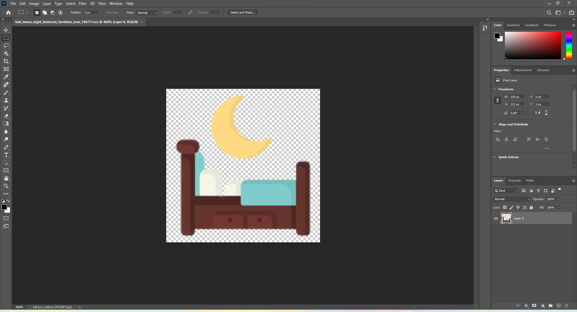Collapse the Quick Actions section

coord(495,157)
